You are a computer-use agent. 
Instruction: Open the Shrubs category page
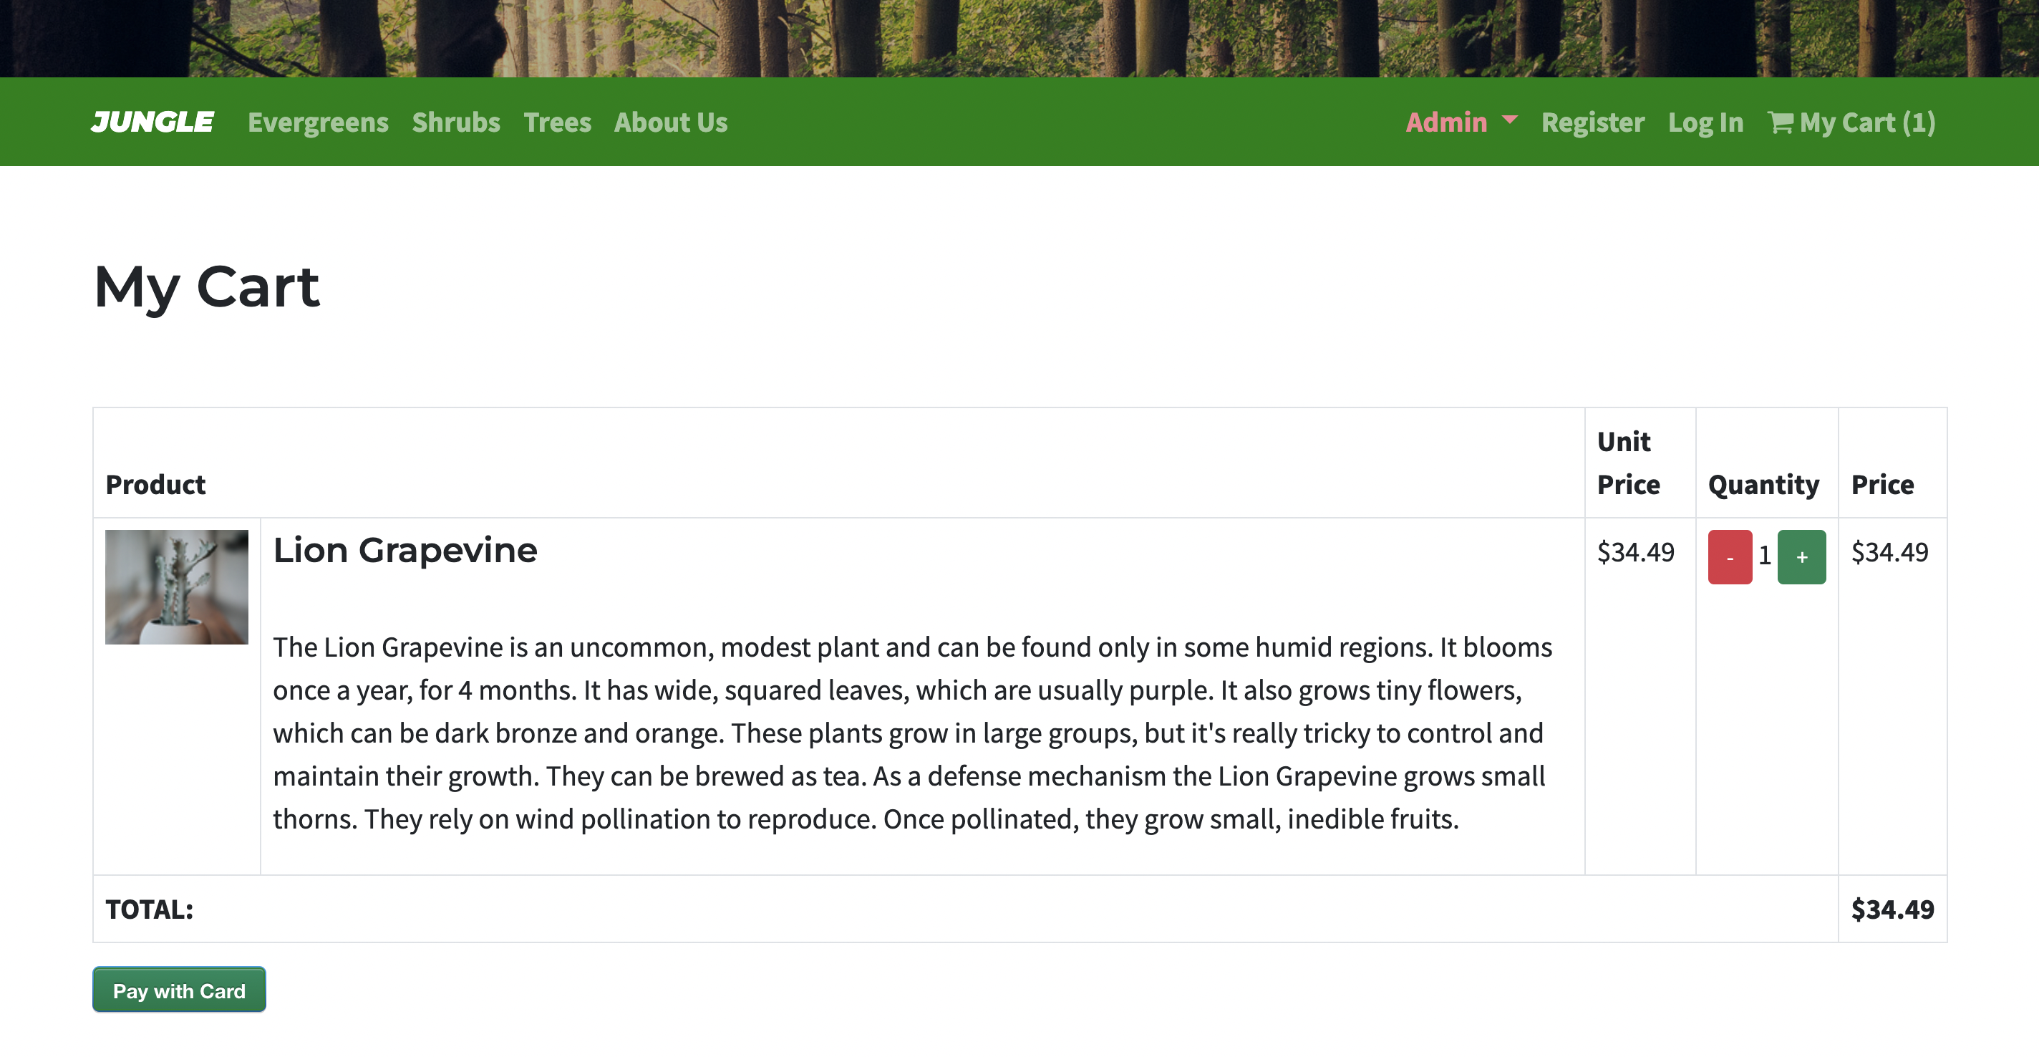[456, 122]
